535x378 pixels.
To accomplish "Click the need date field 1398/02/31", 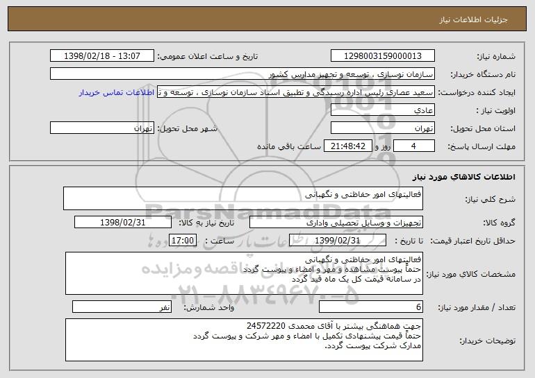I will pos(123,223).
